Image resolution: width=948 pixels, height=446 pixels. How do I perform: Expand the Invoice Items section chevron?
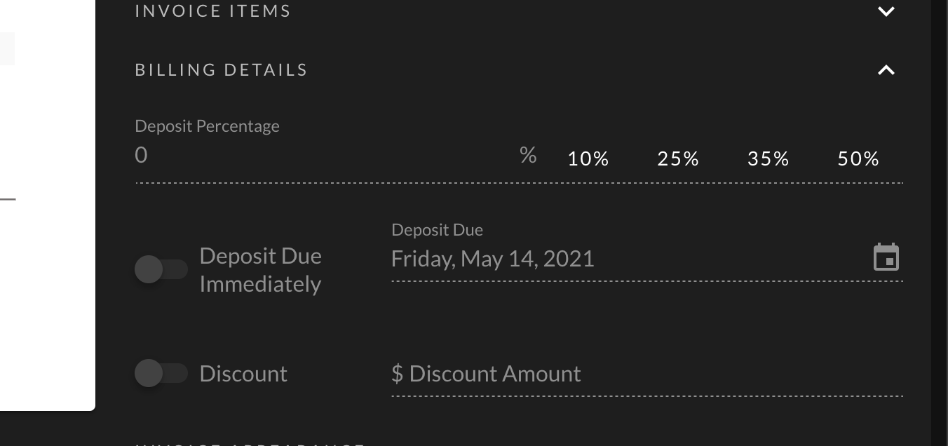[x=886, y=11]
